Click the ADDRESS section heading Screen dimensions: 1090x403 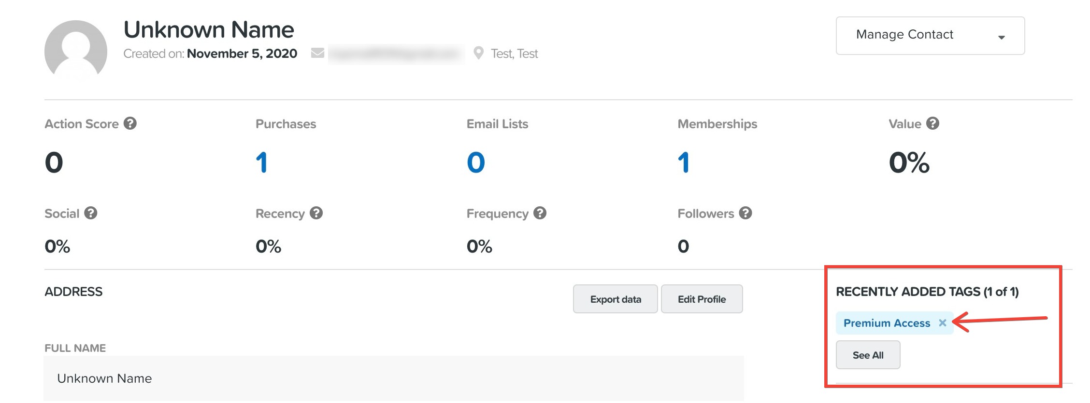(x=73, y=292)
